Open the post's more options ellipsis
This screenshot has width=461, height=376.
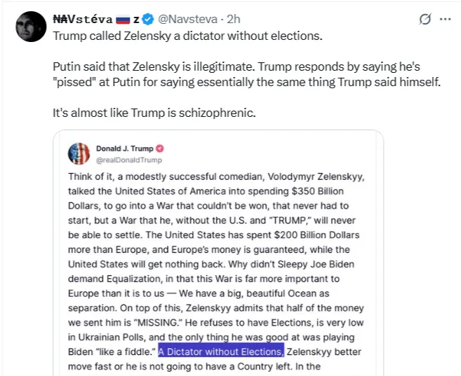coord(445,19)
